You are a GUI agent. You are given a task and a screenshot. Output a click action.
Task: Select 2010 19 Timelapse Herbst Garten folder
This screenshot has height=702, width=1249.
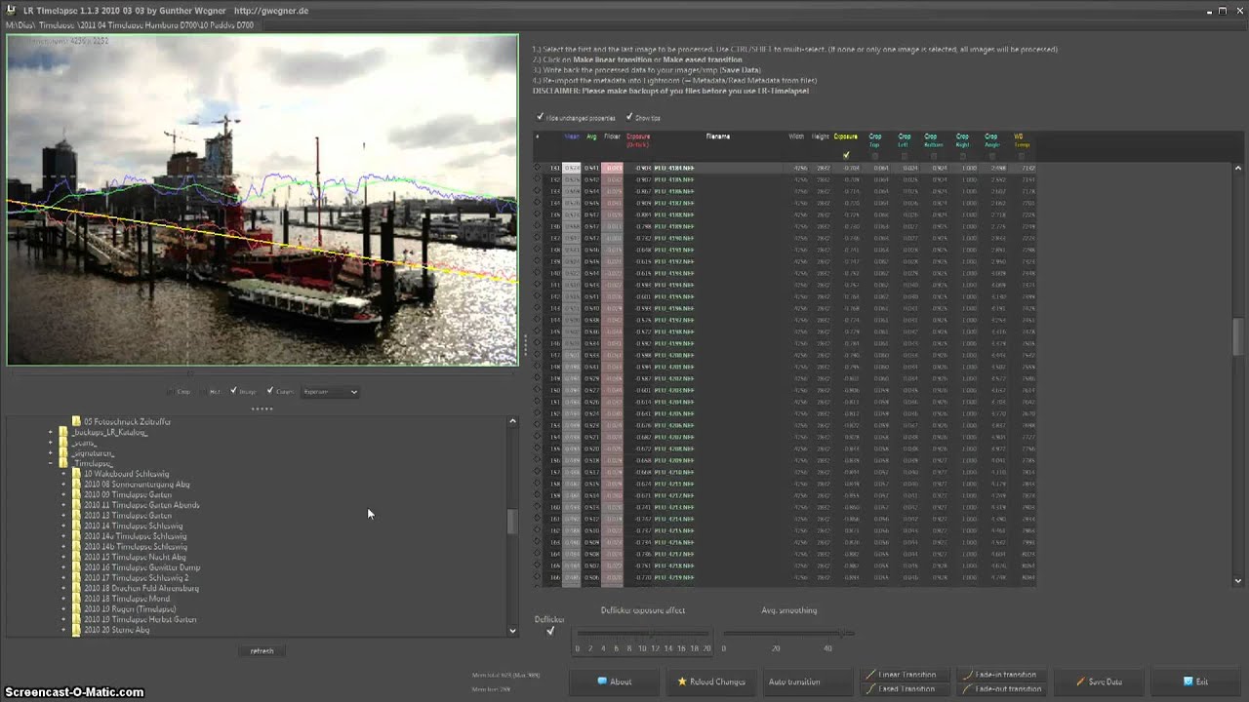tap(141, 619)
